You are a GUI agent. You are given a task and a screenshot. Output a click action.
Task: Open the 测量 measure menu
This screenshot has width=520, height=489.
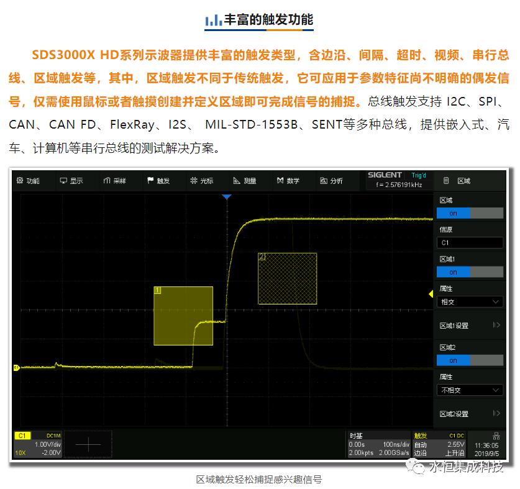coord(245,181)
